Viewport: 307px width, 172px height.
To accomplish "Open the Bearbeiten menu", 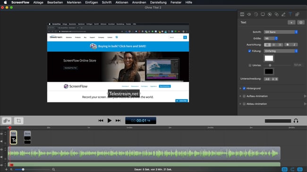I will [x=55, y=2].
